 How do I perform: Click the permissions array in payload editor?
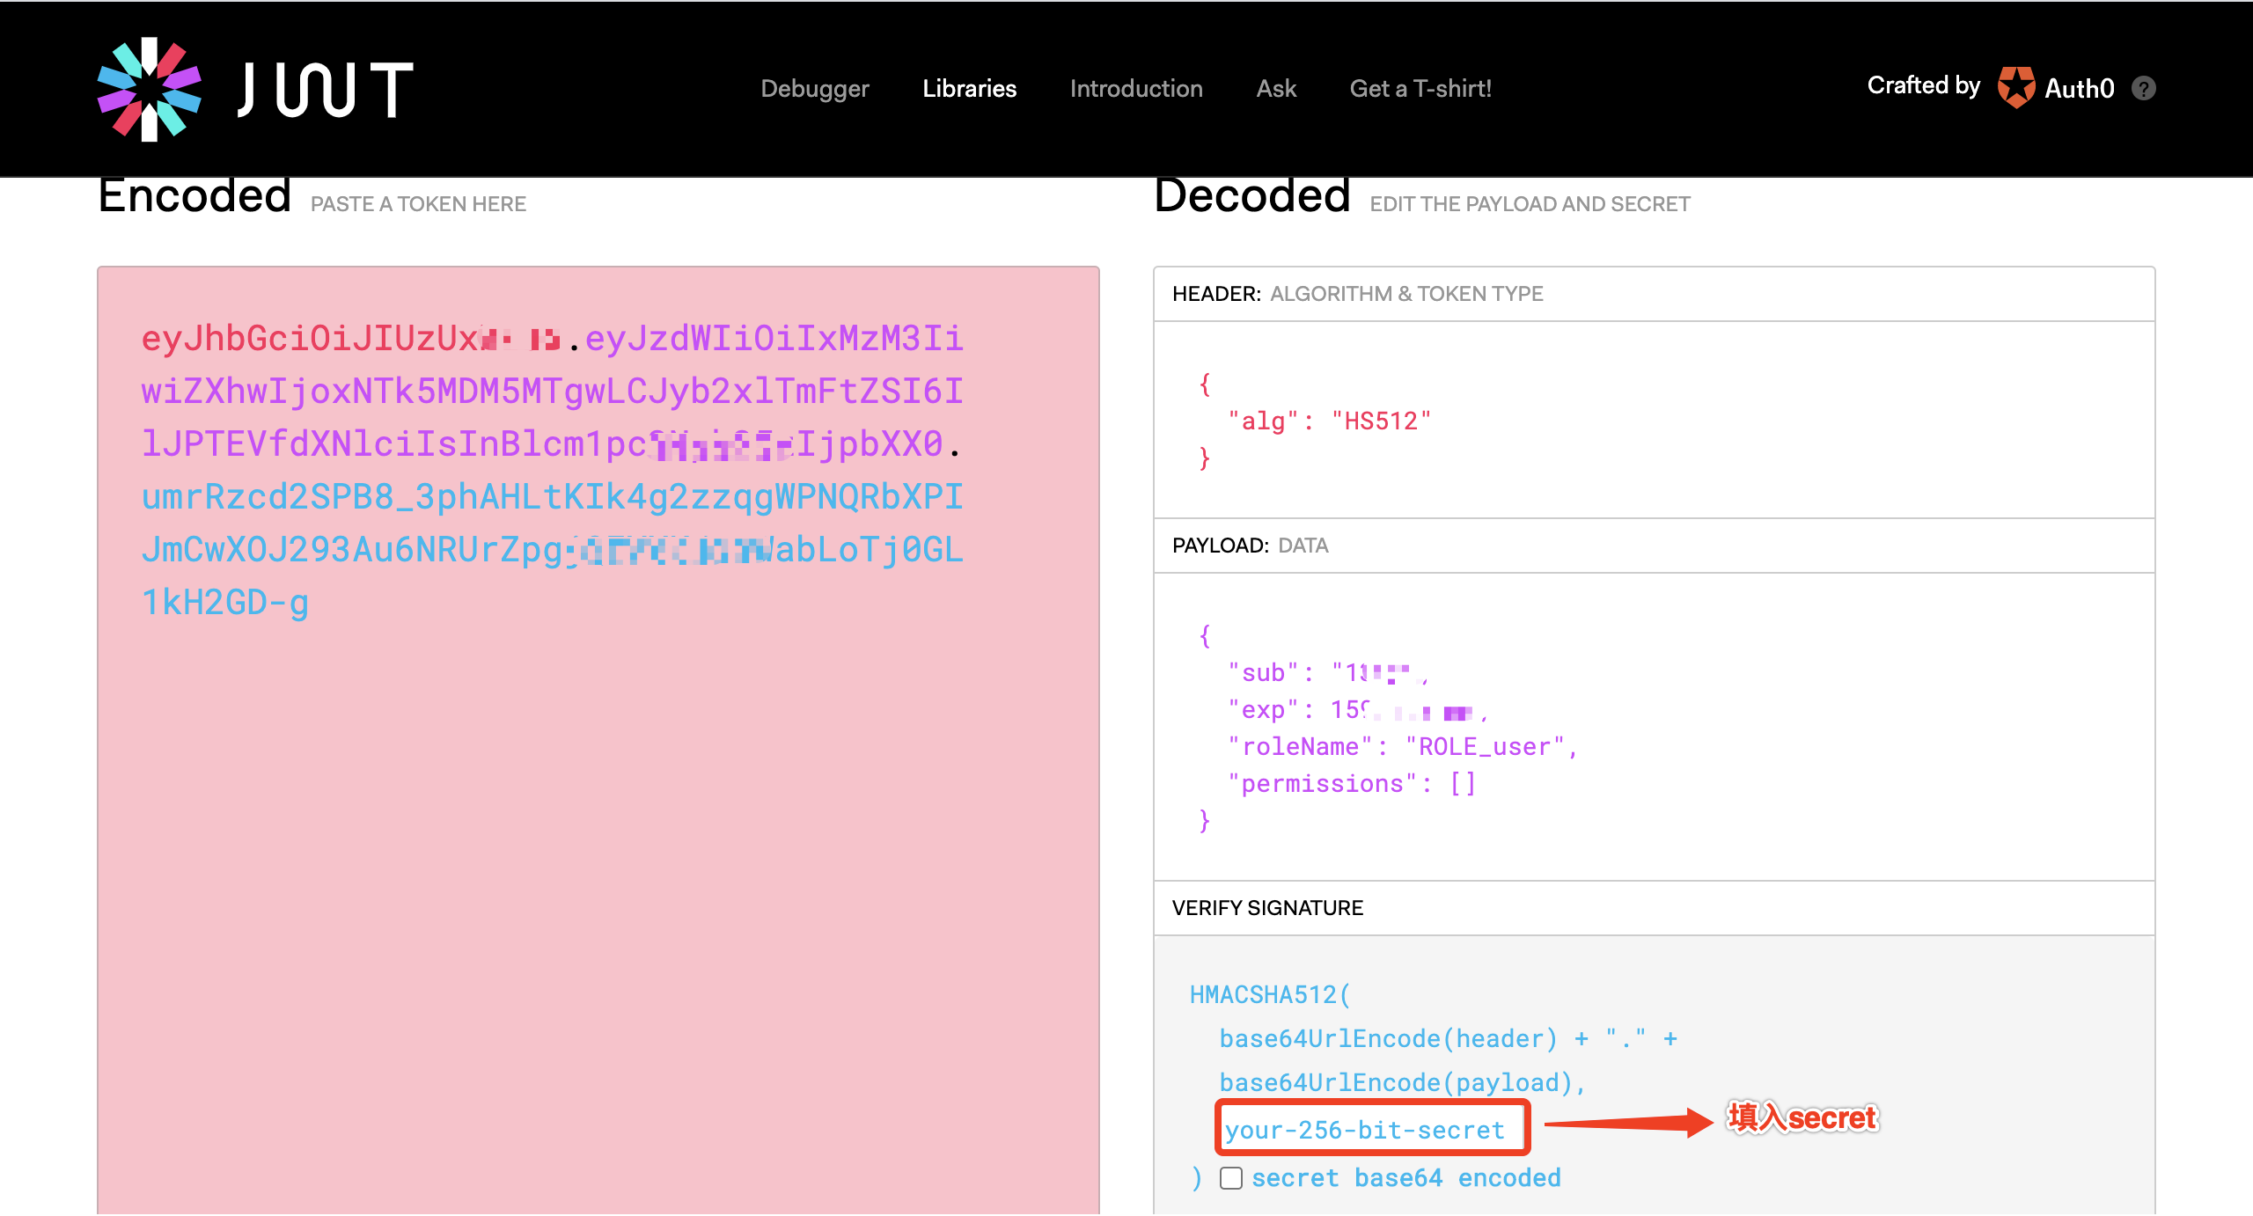1462,784
